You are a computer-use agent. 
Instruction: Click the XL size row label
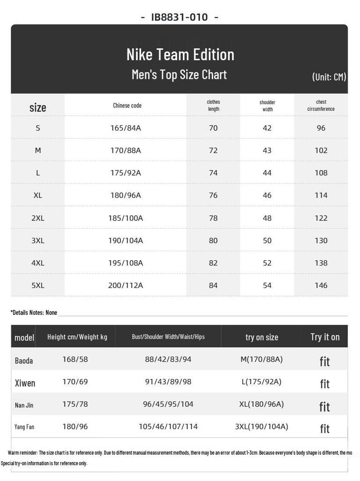[38, 195]
